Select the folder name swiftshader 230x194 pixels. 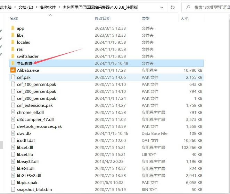[27, 56]
